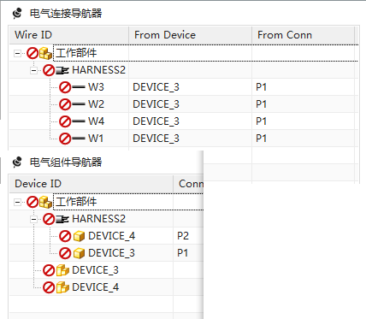Screen dimensions: 366x319
Task: Click the component icon of the bottom DEVICE_4 entry
Action: point(62,287)
